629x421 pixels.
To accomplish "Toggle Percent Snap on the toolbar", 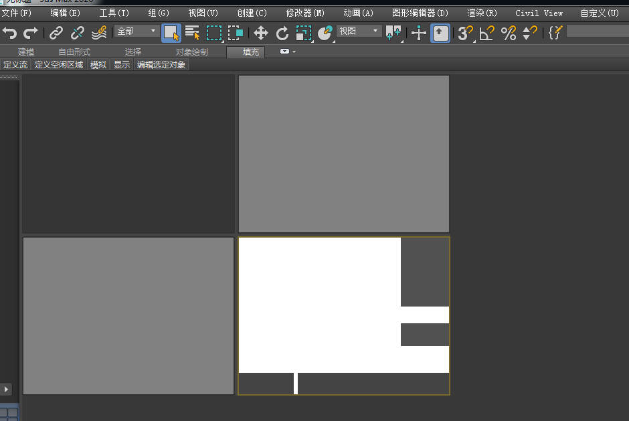I will point(509,33).
